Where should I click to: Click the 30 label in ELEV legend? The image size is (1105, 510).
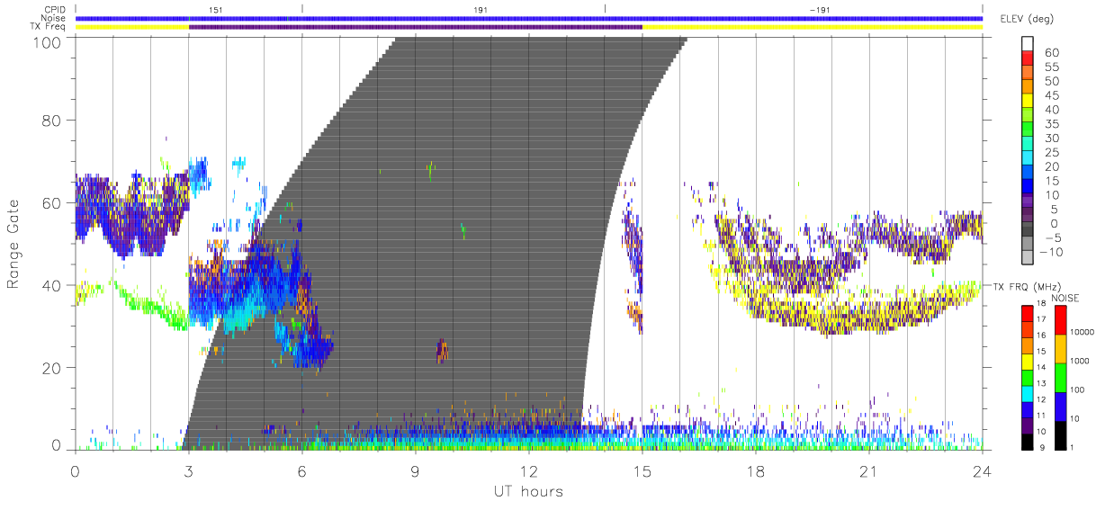click(x=1050, y=138)
